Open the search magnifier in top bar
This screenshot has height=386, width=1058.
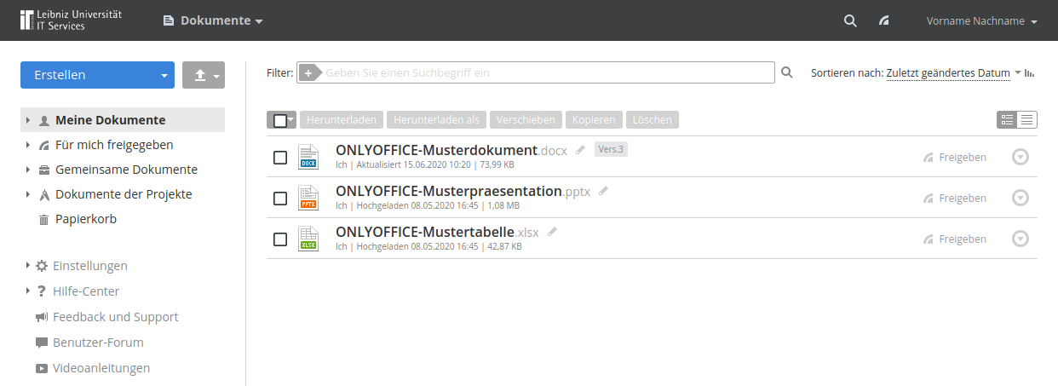coord(850,21)
